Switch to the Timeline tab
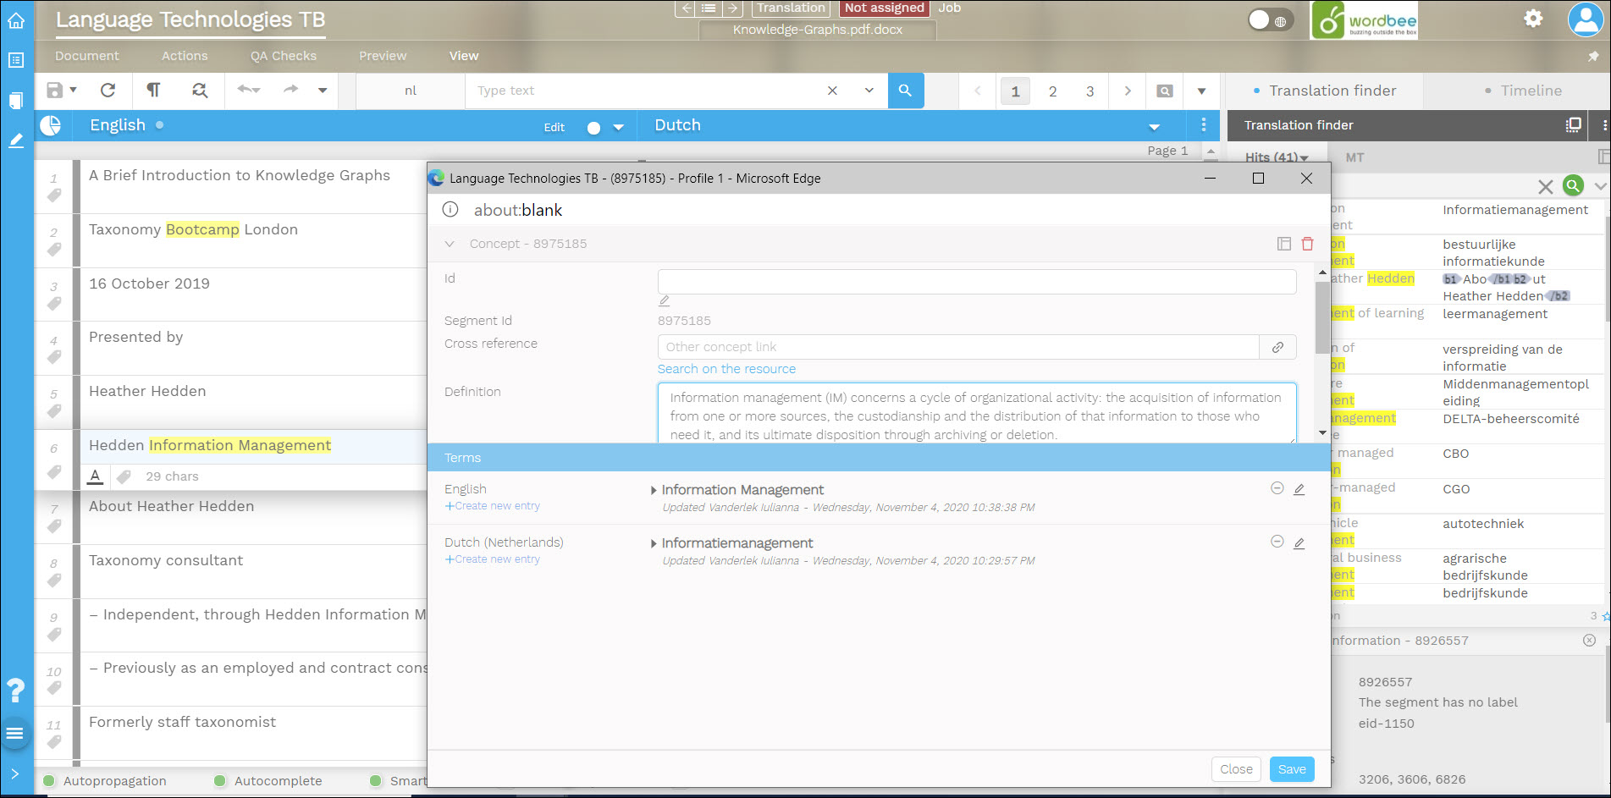The width and height of the screenshot is (1611, 798). pyautogui.click(x=1530, y=91)
